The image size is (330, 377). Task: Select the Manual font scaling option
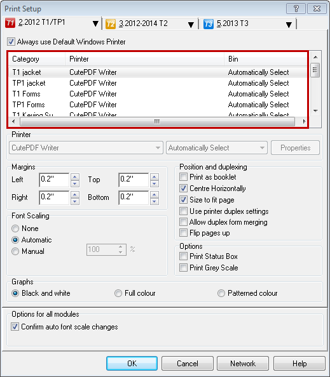(15, 251)
